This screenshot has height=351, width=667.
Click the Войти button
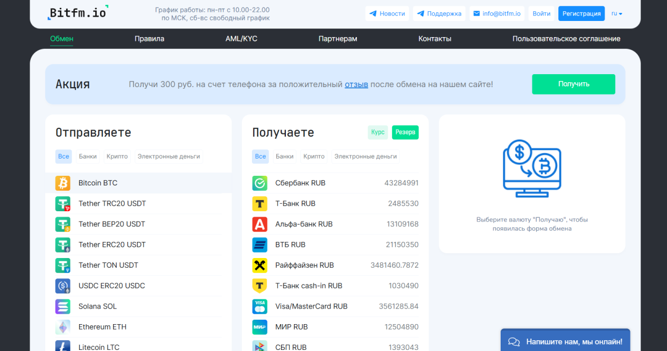(542, 13)
